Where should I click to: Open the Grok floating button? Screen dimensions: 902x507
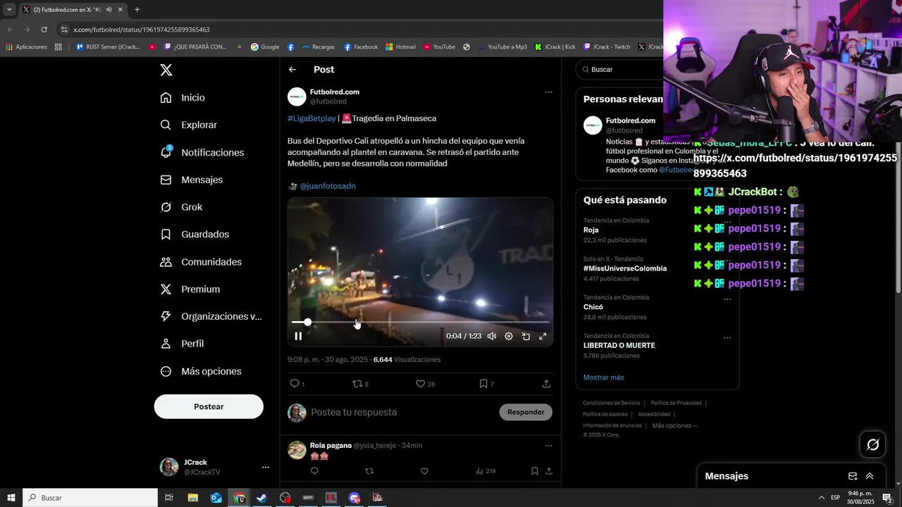(x=873, y=444)
